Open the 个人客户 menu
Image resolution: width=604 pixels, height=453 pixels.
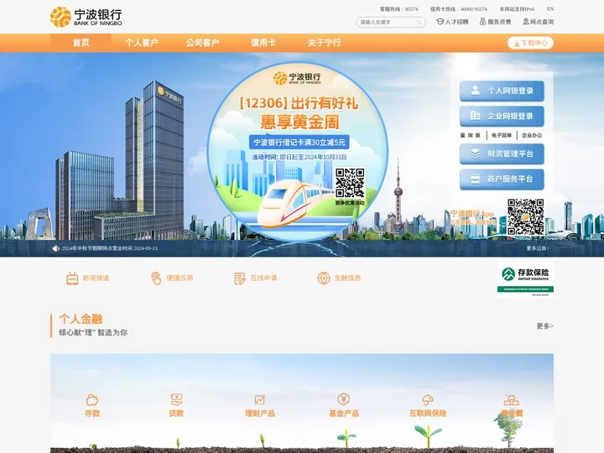pos(142,43)
